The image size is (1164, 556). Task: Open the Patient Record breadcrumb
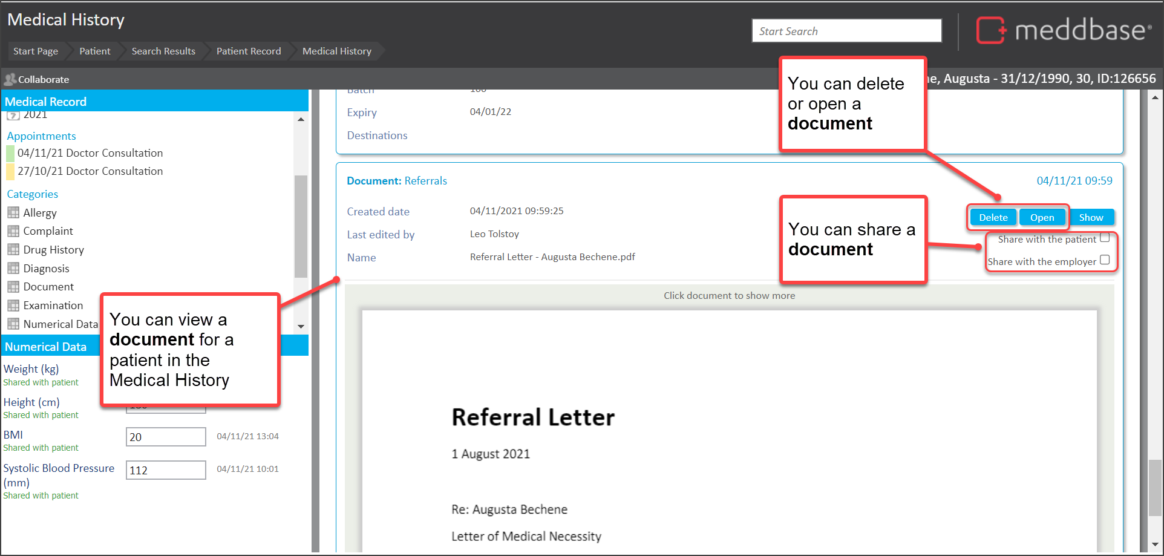[x=248, y=51]
